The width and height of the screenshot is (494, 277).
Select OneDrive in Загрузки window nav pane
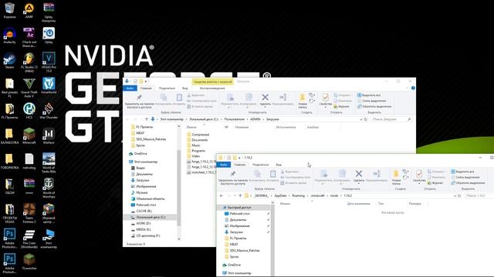click(138, 154)
